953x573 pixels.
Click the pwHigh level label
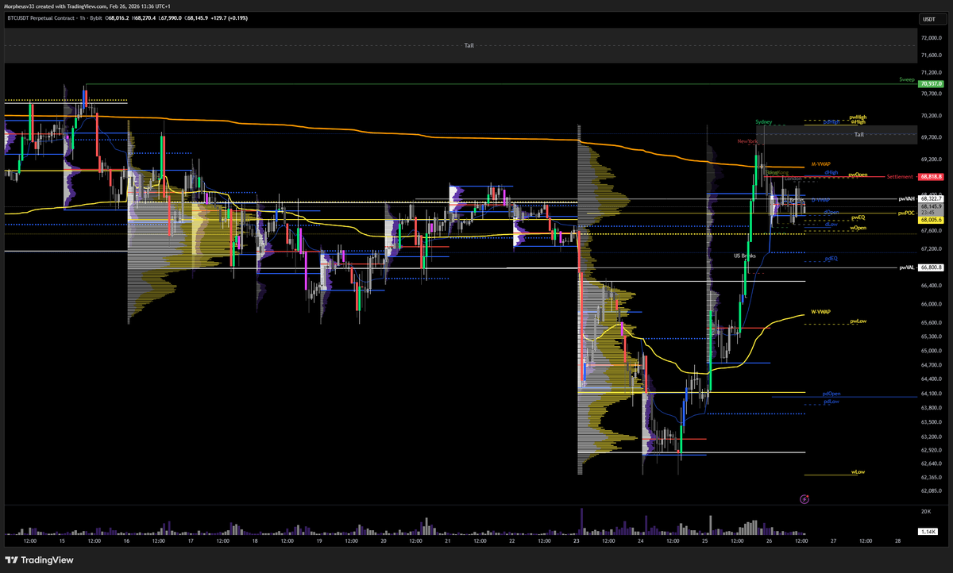(858, 117)
